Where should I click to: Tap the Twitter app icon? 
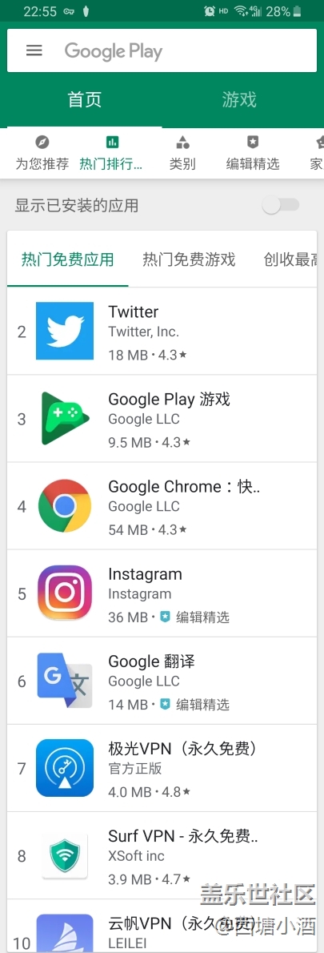coord(65,331)
